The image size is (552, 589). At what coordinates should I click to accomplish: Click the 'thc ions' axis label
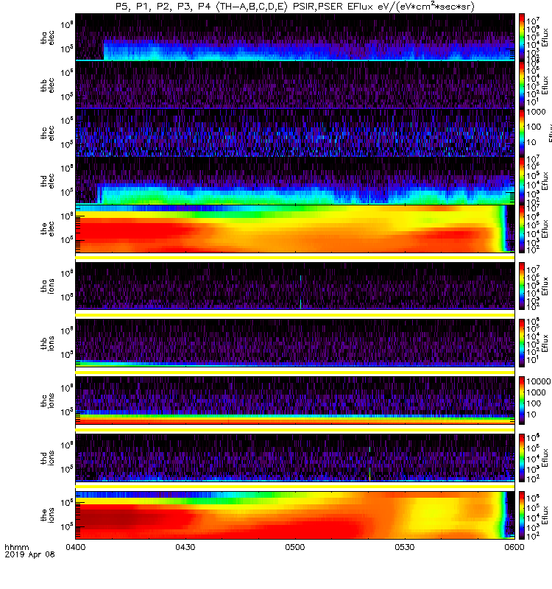(47, 401)
